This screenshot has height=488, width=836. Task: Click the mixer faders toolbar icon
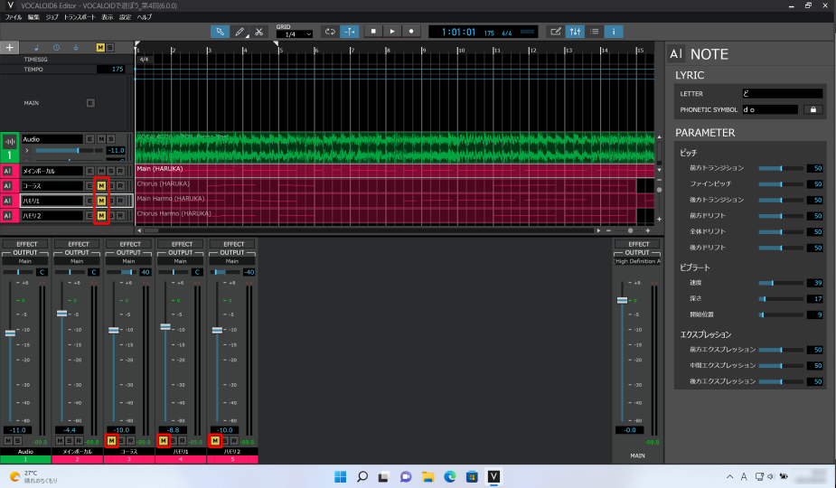pyautogui.click(x=575, y=31)
